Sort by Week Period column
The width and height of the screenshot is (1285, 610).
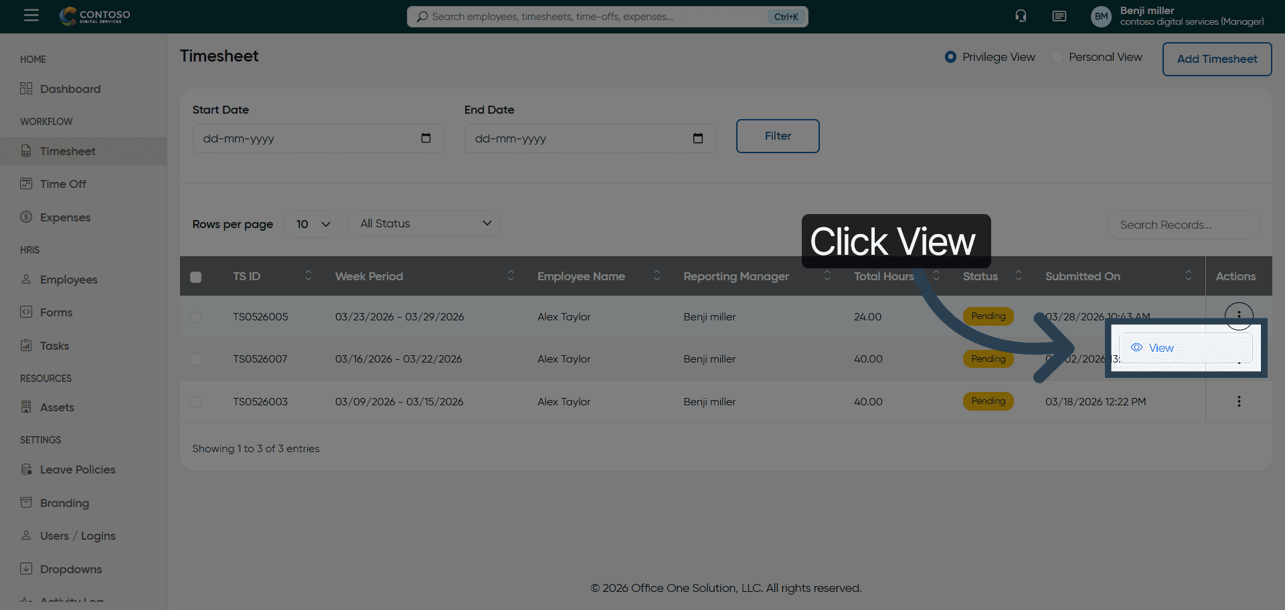(x=510, y=276)
